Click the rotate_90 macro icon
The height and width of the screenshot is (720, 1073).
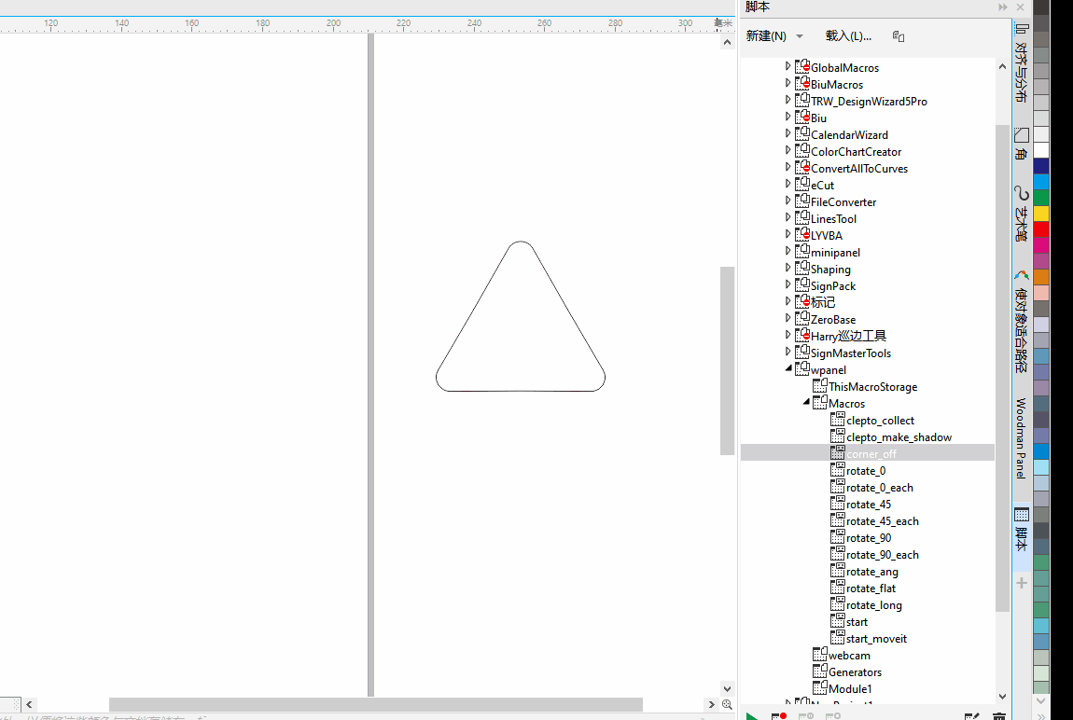tap(838, 537)
